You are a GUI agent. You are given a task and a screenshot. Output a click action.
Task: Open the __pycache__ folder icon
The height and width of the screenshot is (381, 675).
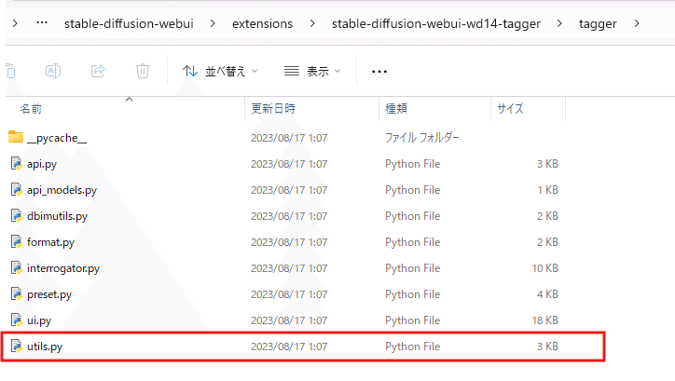(x=16, y=138)
